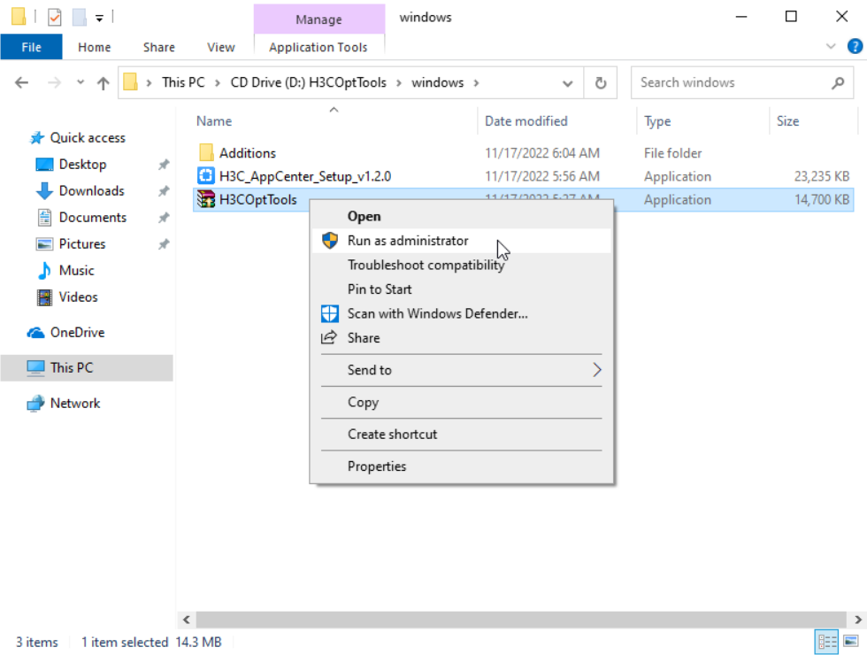Open the Application Tools tab

click(x=318, y=47)
